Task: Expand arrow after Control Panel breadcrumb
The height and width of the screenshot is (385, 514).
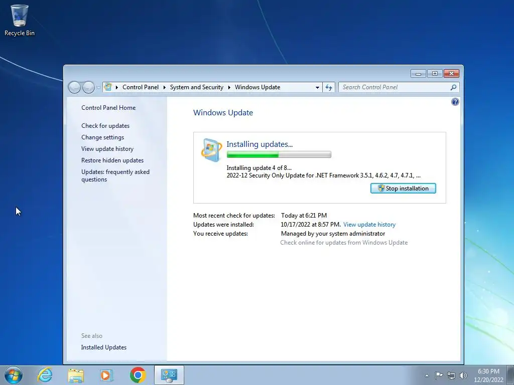Action: tap(164, 87)
